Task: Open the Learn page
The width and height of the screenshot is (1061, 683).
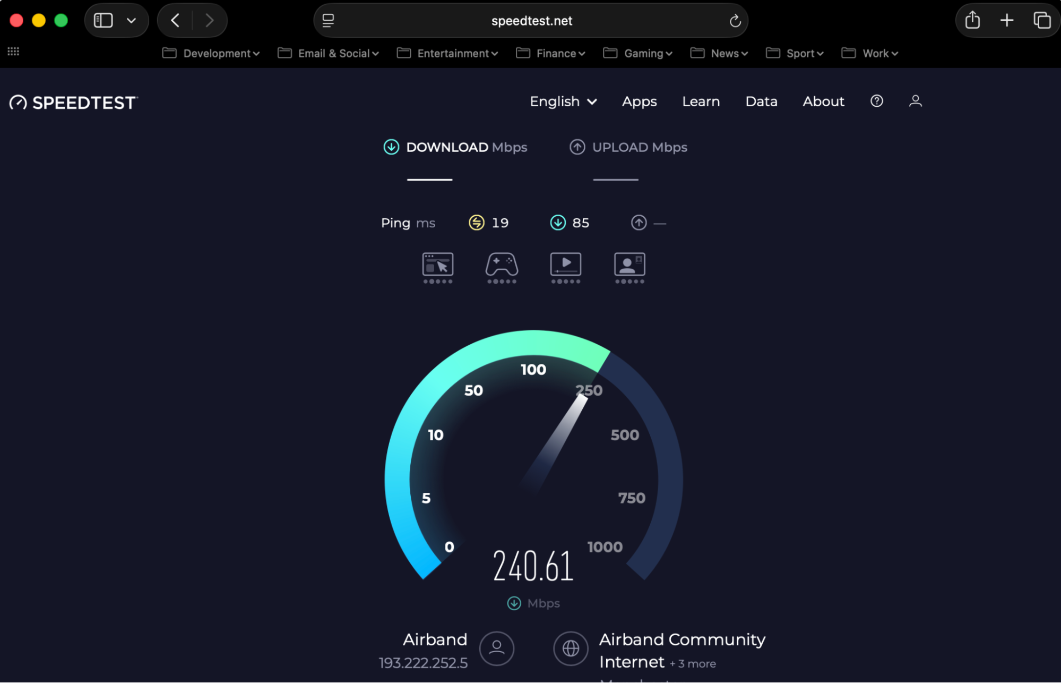Action: [x=701, y=101]
